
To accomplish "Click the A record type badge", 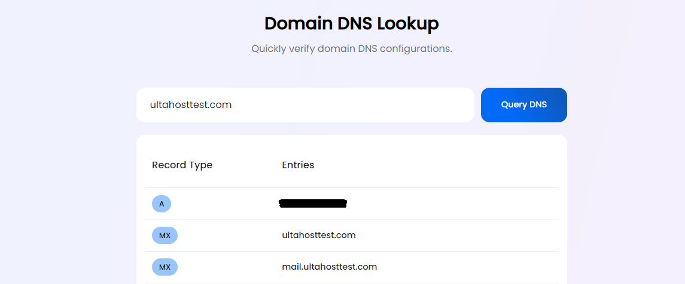I will (x=162, y=203).
